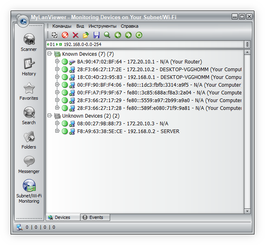The image size is (265, 245).
Task: Click the status bar scanner magnifier icon
Action: 19,227
